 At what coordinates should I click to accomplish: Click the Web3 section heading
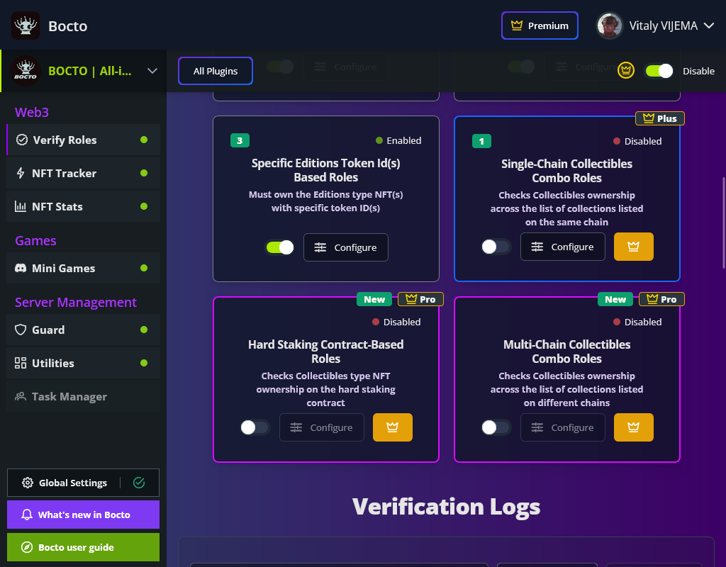[32, 112]
